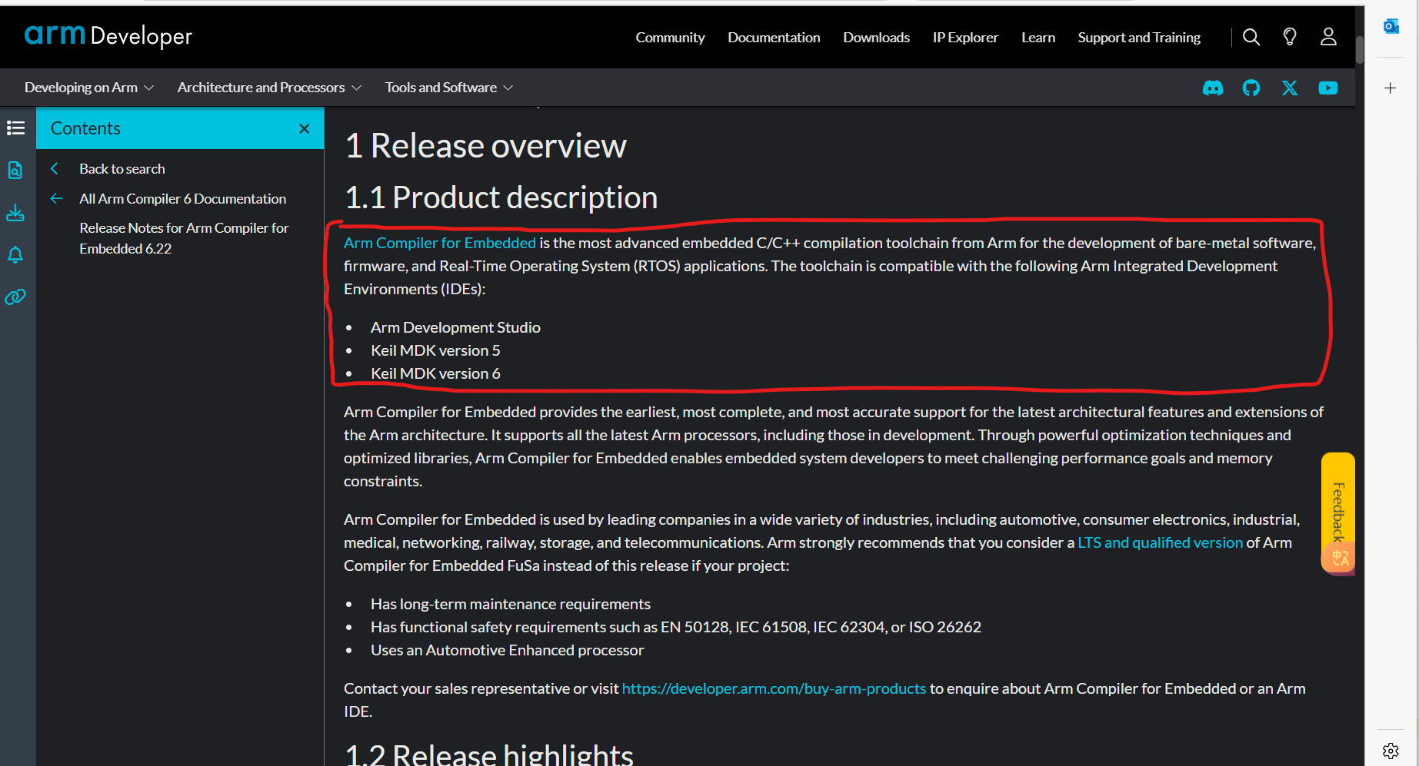Expand Architecture and Processors dropdown
Viewport: 1419px width, 766px height.
tap(269, 88)
